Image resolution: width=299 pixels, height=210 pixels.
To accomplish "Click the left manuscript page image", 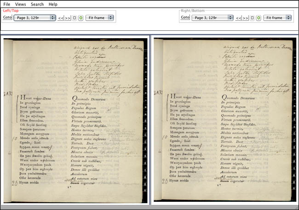I will coord(75,120).
